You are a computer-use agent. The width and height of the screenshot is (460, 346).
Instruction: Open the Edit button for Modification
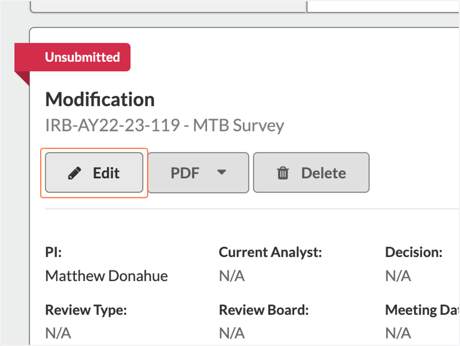click(x=94, y=173)
